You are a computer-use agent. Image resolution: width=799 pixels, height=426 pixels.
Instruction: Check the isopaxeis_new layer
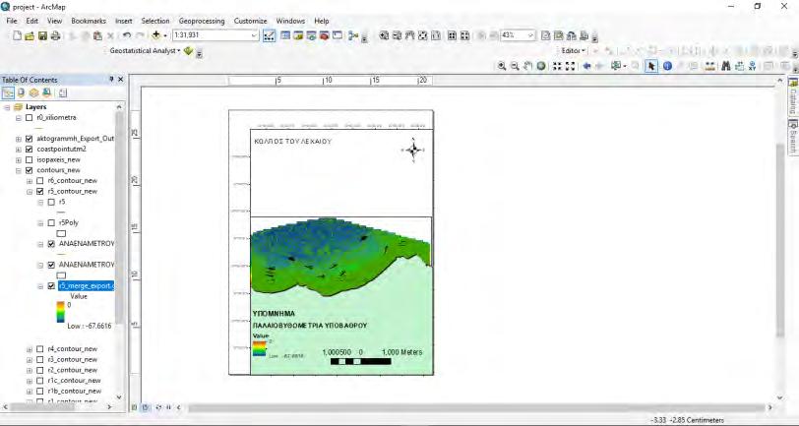point(30,159)
